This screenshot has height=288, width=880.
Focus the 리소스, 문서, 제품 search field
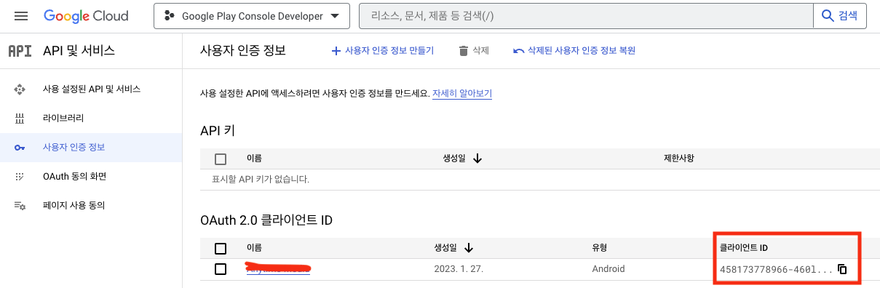(586, 16)
